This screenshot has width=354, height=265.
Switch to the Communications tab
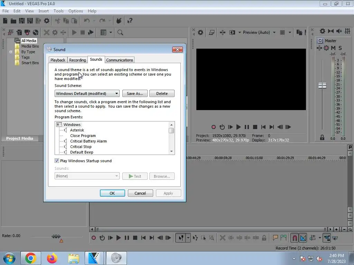tap(119, 60)
